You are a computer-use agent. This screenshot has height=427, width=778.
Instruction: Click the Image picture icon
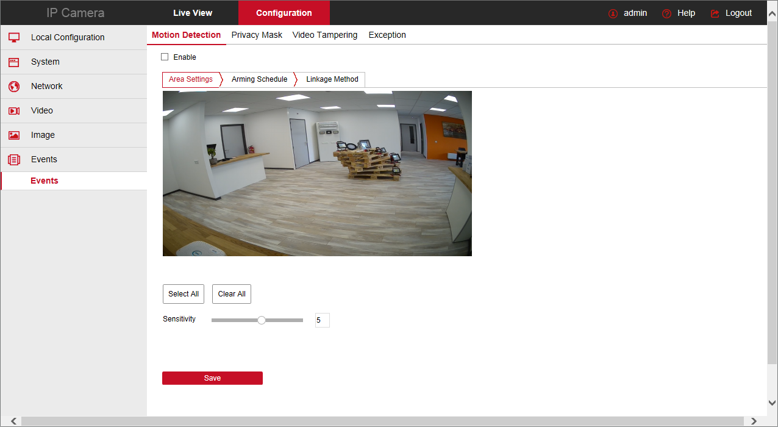click(x=14, y=135)
